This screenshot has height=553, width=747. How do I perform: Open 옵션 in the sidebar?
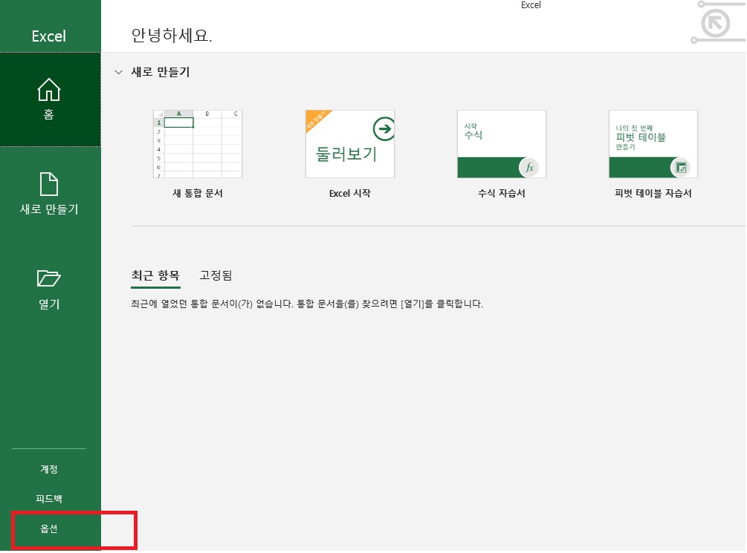(49, 529)
